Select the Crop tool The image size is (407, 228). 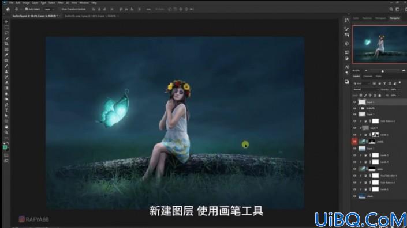click(6, 44)
